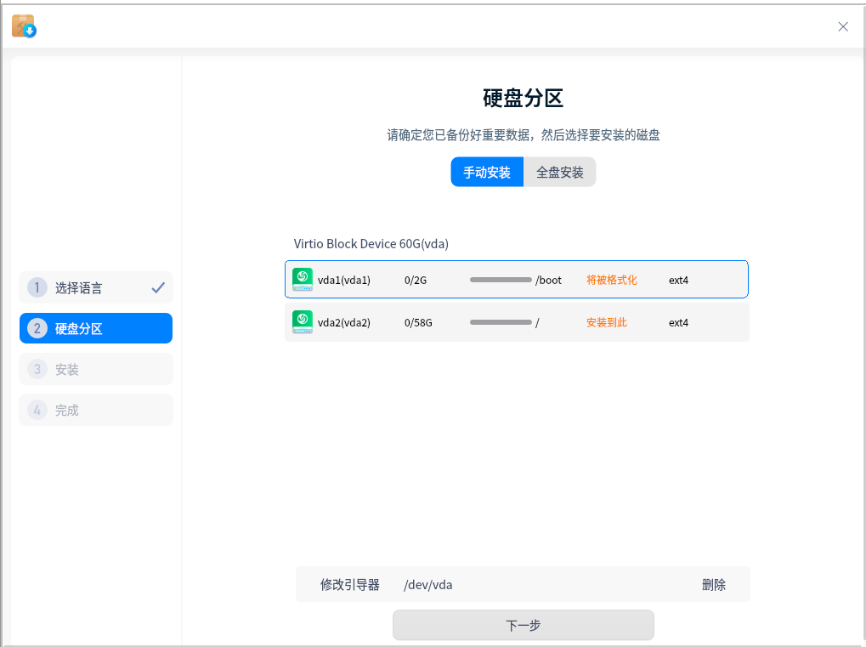Click the step 2 number circle
Viewport: 866px width, 647px height.
coord(37,328)
